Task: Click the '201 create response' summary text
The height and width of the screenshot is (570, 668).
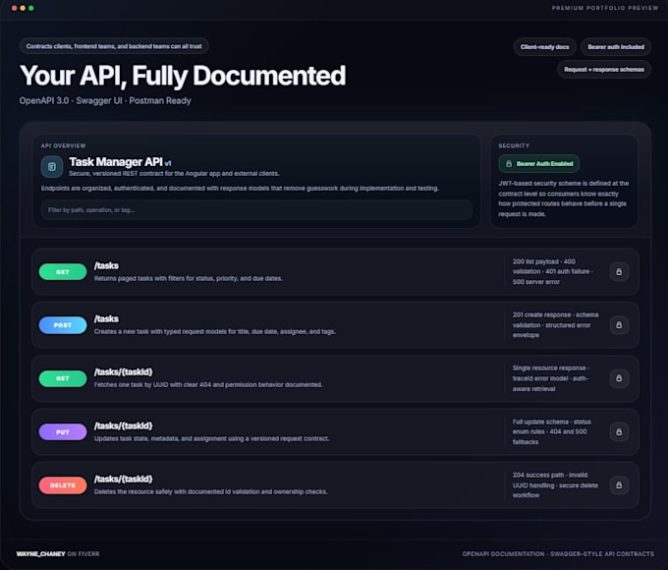Action: (x=556, y=325)
